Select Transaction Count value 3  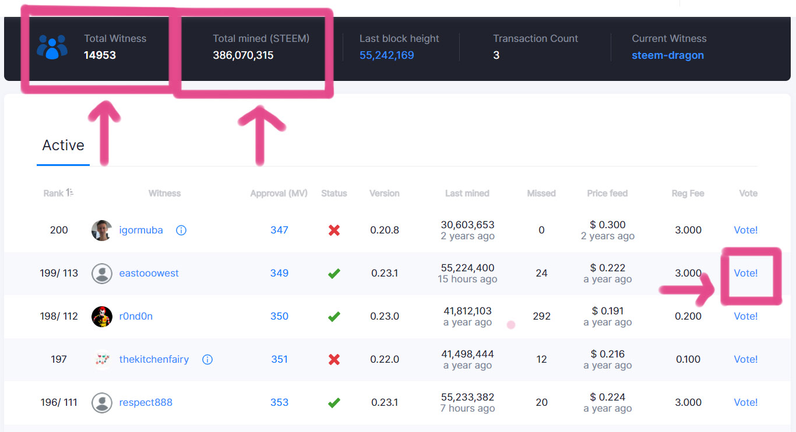[x=496, y=55]
